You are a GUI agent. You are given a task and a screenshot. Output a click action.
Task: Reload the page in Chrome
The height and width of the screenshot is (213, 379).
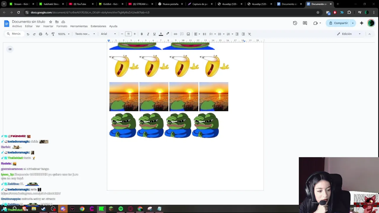tap(18, 12)
